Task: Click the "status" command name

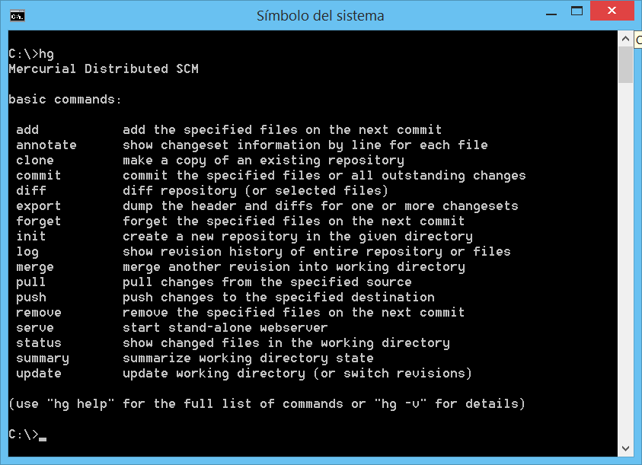Action: click(x=38, y=343)
